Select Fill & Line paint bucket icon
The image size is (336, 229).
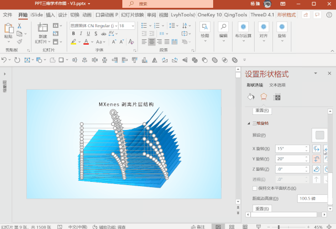point(251,97)
